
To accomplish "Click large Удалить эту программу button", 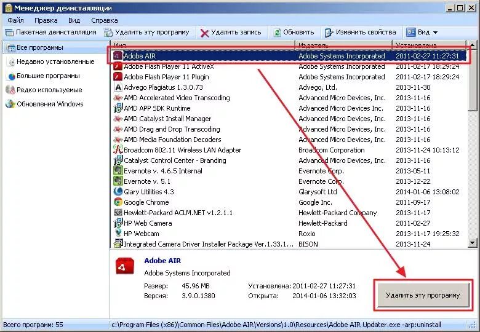I will [423, 295].
